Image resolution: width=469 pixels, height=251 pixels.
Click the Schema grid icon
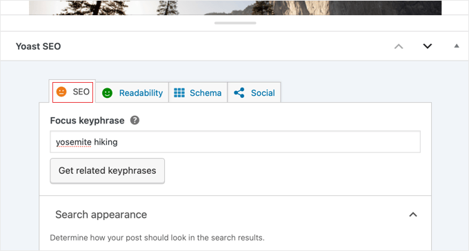[179, 92]
